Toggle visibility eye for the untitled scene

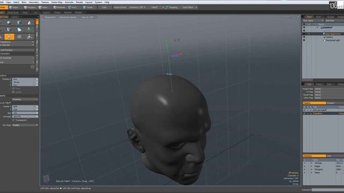(x=304, y=27)
